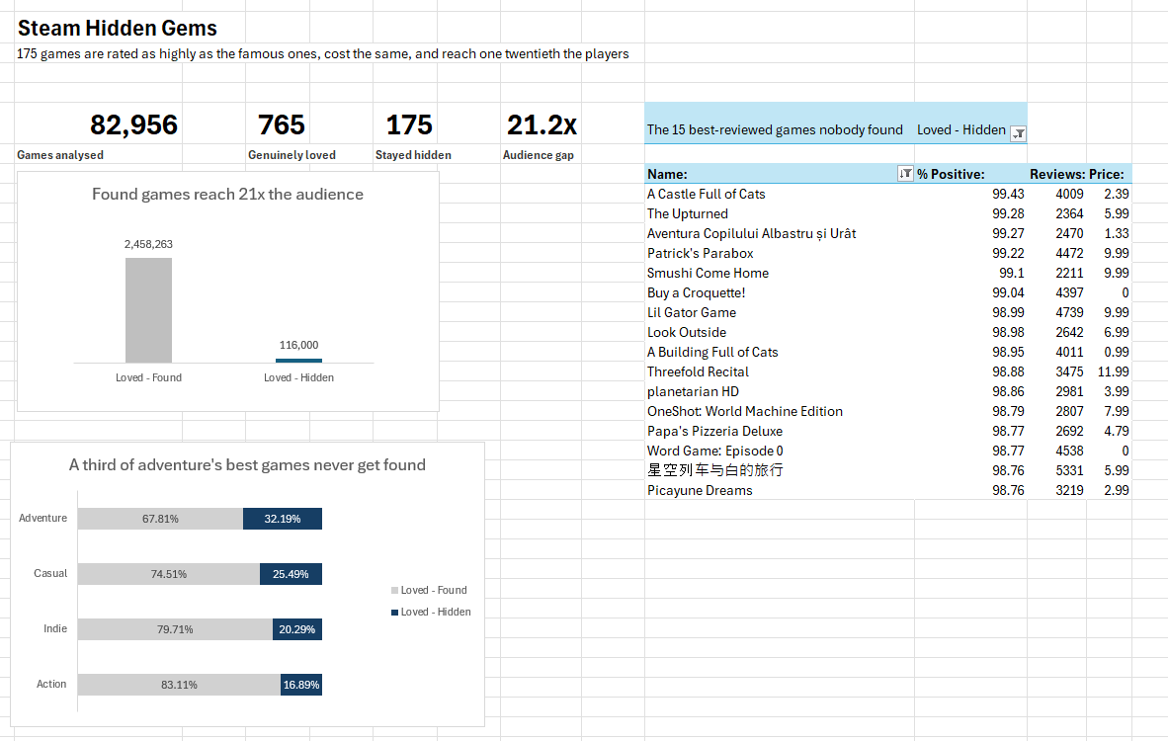Click the Indie axis label
This screenshot has width=1168, height=741.
pos(55,628)
